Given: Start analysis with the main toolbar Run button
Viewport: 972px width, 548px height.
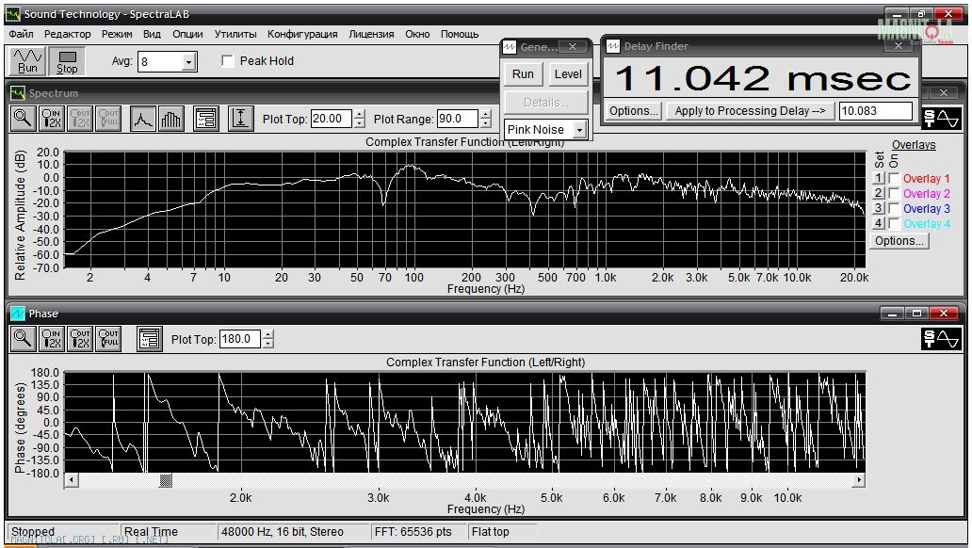Looking at the screenshot, I should (x=27, y=61).
